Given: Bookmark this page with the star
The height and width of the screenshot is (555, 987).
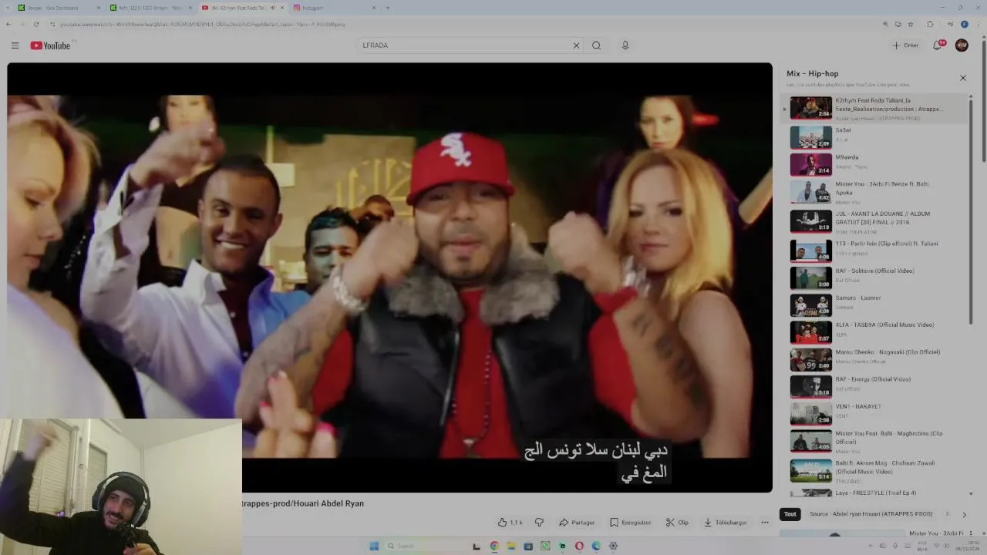Looking at the screenshot, I should pyautogui.click(x=911, y=24).
